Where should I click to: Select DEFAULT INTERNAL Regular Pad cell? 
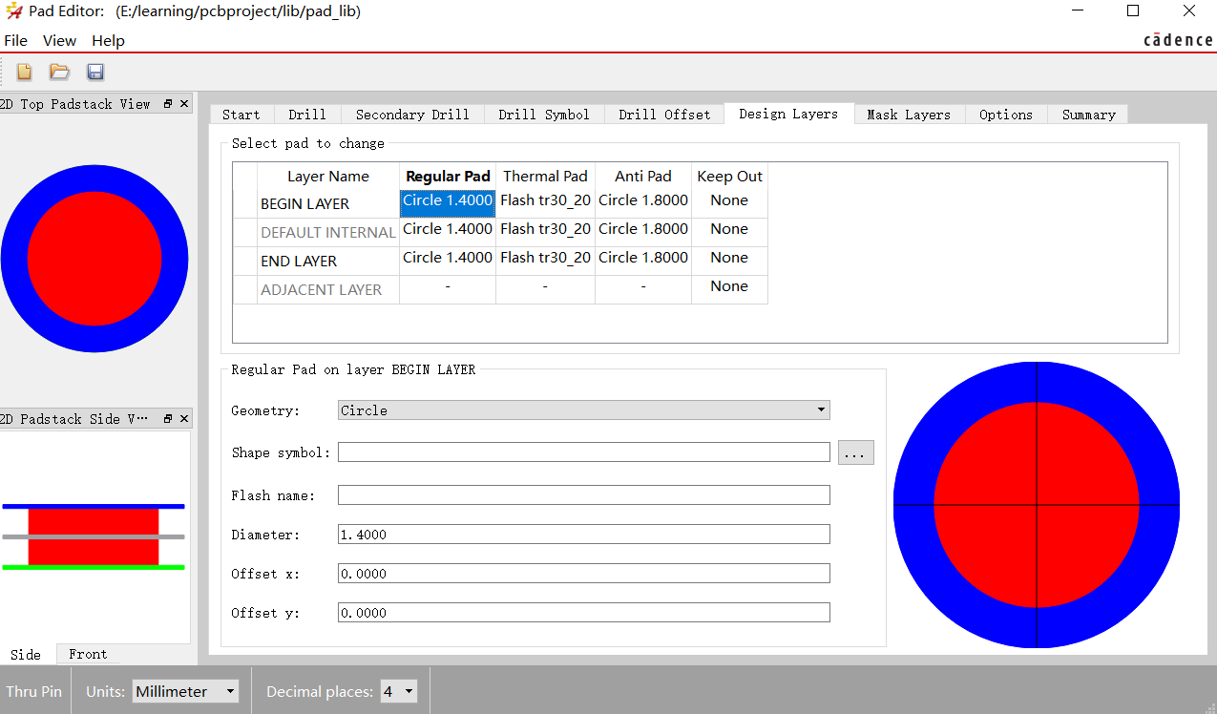coord(448,232)
